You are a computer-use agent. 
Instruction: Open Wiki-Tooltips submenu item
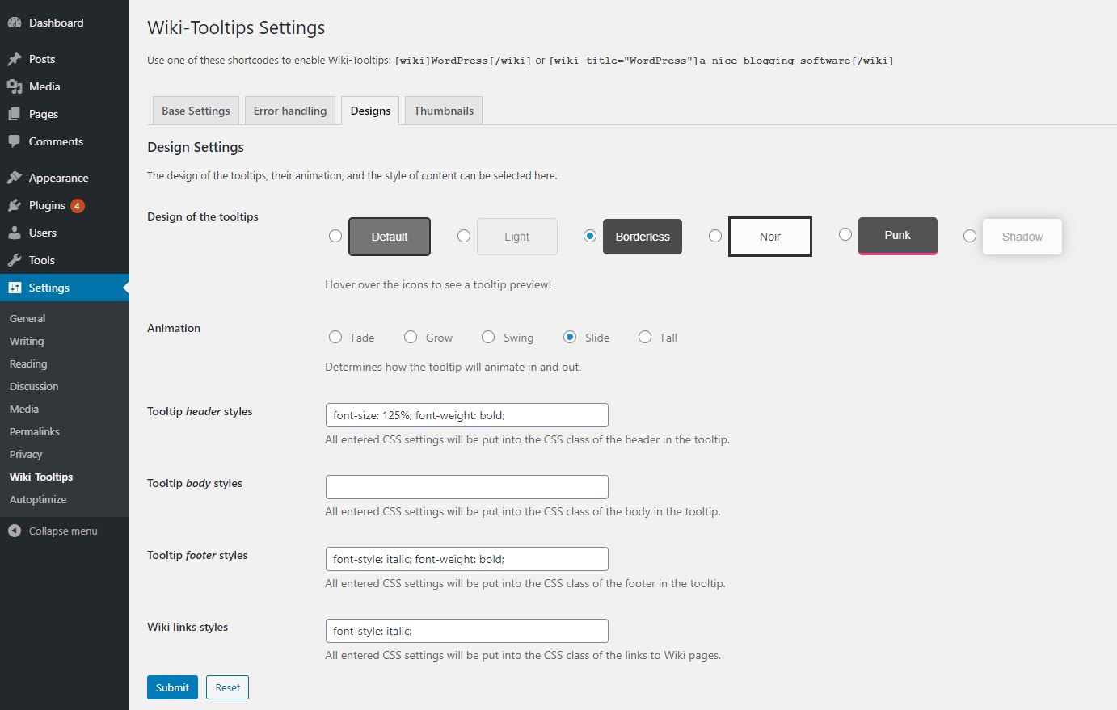pos(41,477)
